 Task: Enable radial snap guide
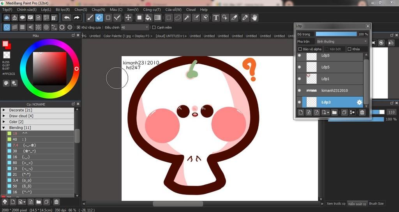[38, 27]
